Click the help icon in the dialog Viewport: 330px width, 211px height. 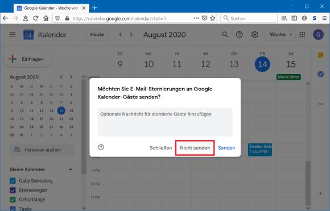click(101, 147)
